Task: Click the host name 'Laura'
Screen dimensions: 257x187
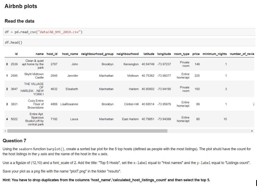Action: [x=74, y=119]
